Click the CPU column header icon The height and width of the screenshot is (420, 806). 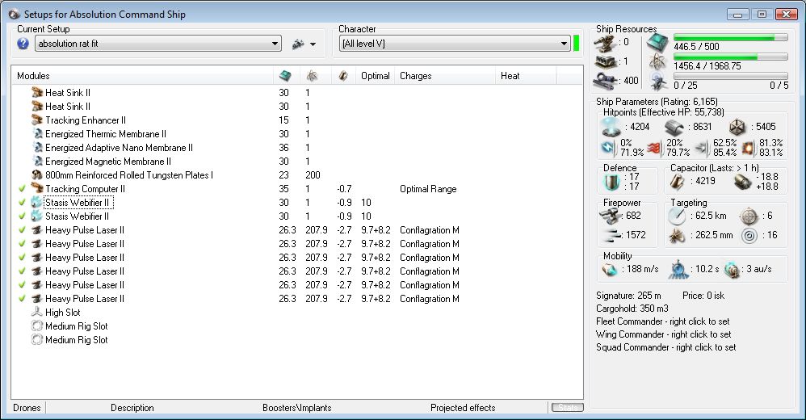(285, 76)
